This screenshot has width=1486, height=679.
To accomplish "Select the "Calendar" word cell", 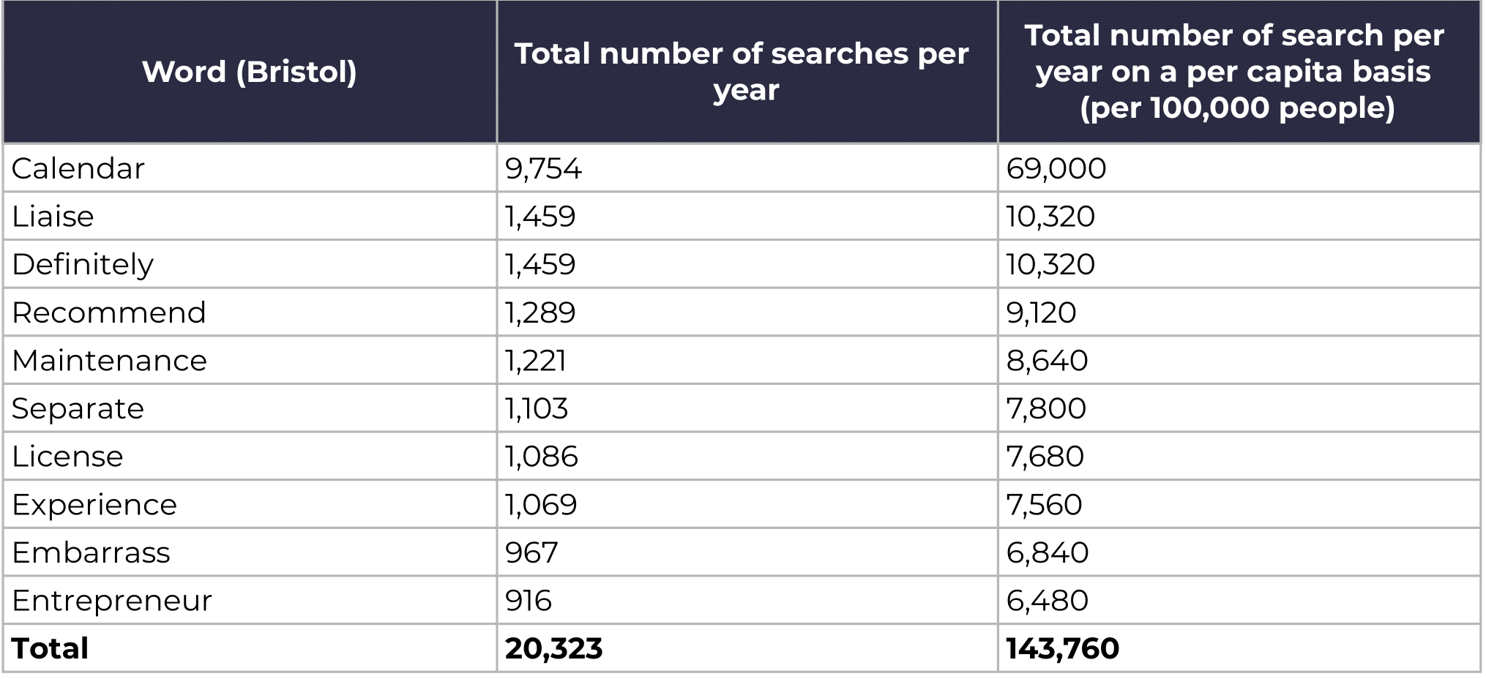I will point(78,168).
